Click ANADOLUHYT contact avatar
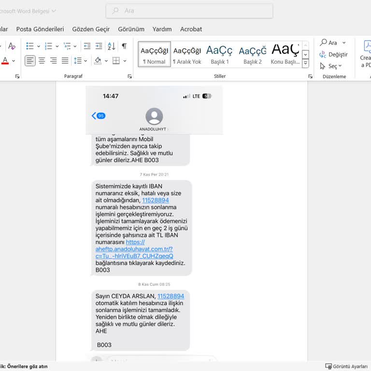The height and width of the screenshot is (371, 371). tap(154, 116)
